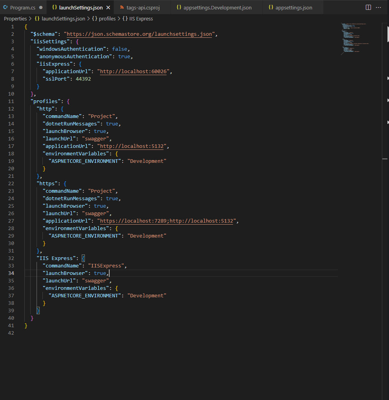Viewport: 389px width, 400px height.
Task: Open the more actions ellipsis menu
Action: click(x=378, y=7)
